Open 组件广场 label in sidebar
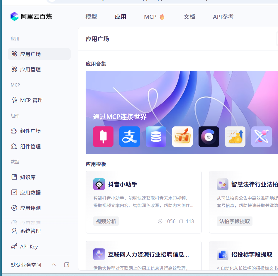This screenshot has height=276, width=278. pyautogui.click(x=30, y=131)
